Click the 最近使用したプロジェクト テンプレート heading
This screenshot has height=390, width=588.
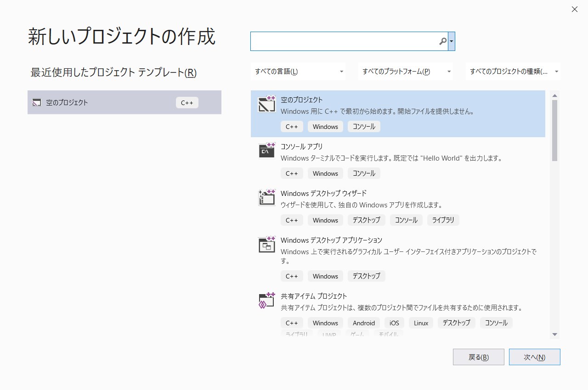tap(113, 72)
